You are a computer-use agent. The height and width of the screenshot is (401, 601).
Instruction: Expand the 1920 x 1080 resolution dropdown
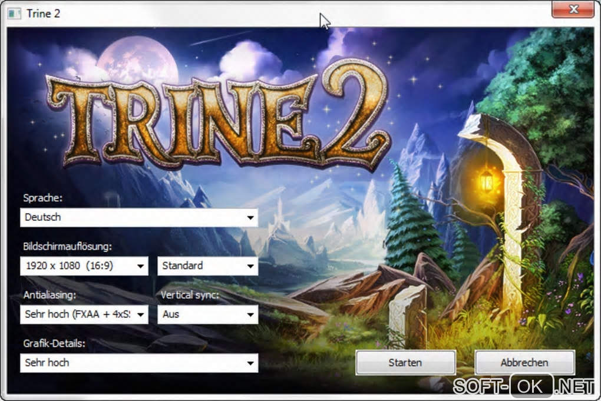(x=84, y=266)
